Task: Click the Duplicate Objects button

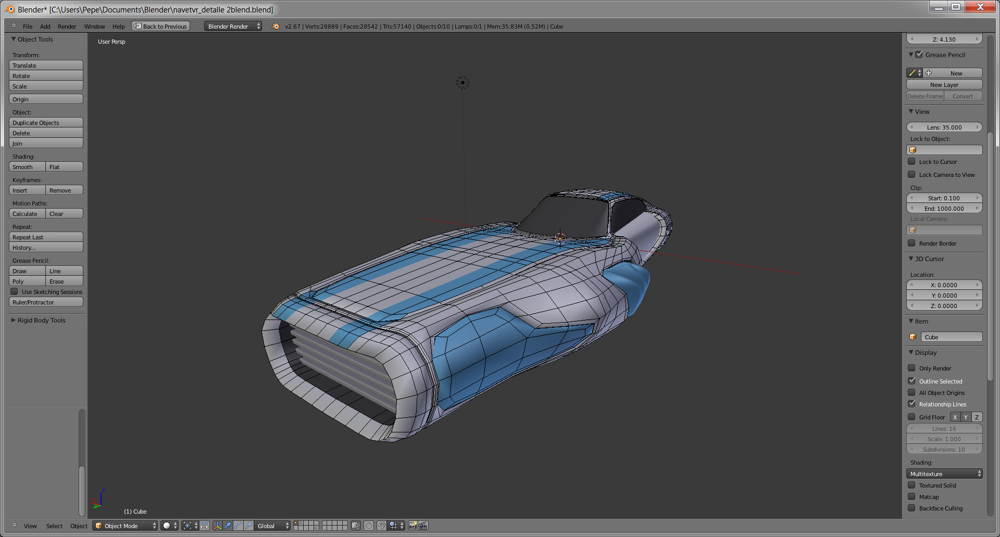Action: [x=46, y=123]
